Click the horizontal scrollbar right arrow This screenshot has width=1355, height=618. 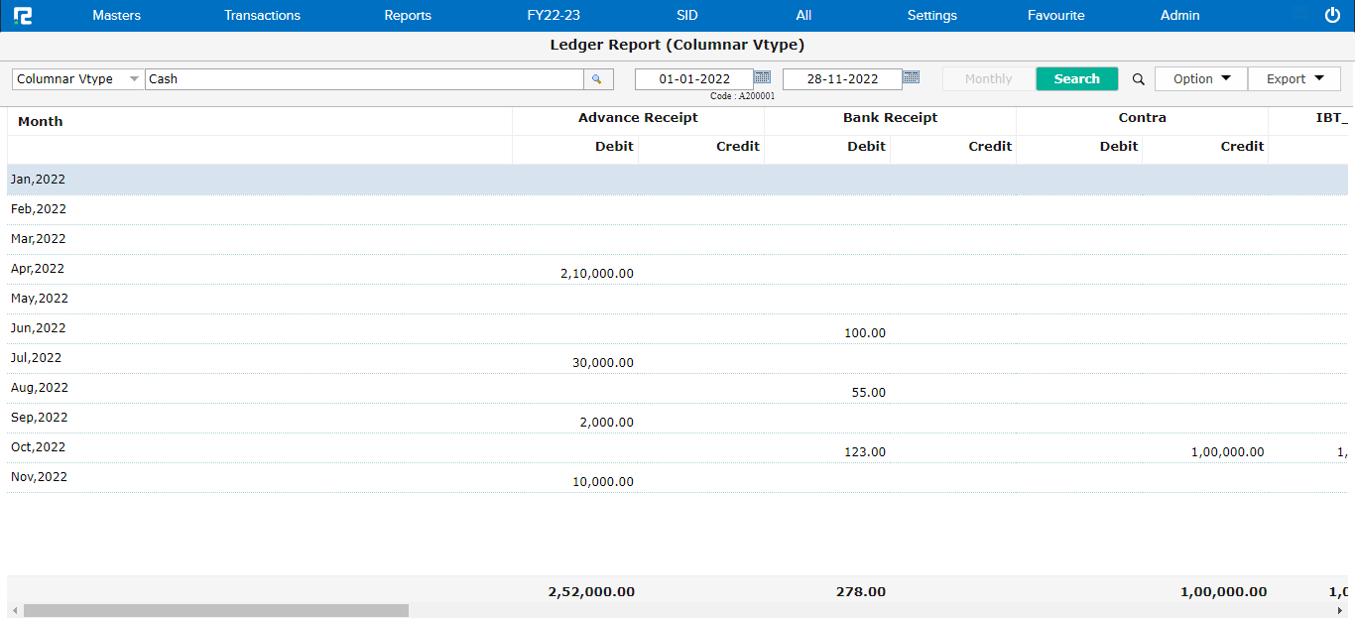tap(1340, 611)
